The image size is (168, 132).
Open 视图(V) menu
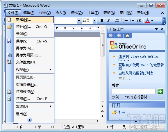[45, 13]
